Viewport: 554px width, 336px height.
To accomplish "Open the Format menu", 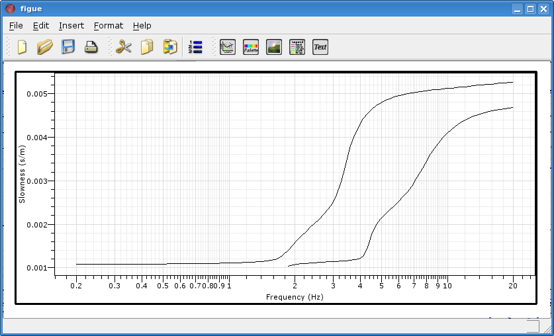I will [x=109, y=26].
